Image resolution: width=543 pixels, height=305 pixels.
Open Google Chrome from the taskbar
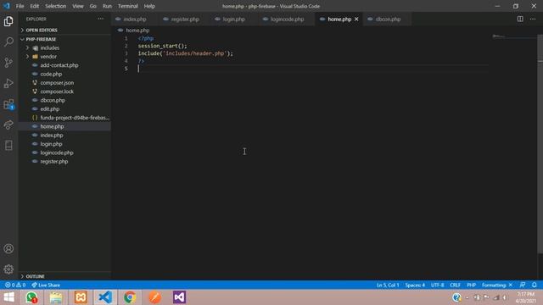130,297
